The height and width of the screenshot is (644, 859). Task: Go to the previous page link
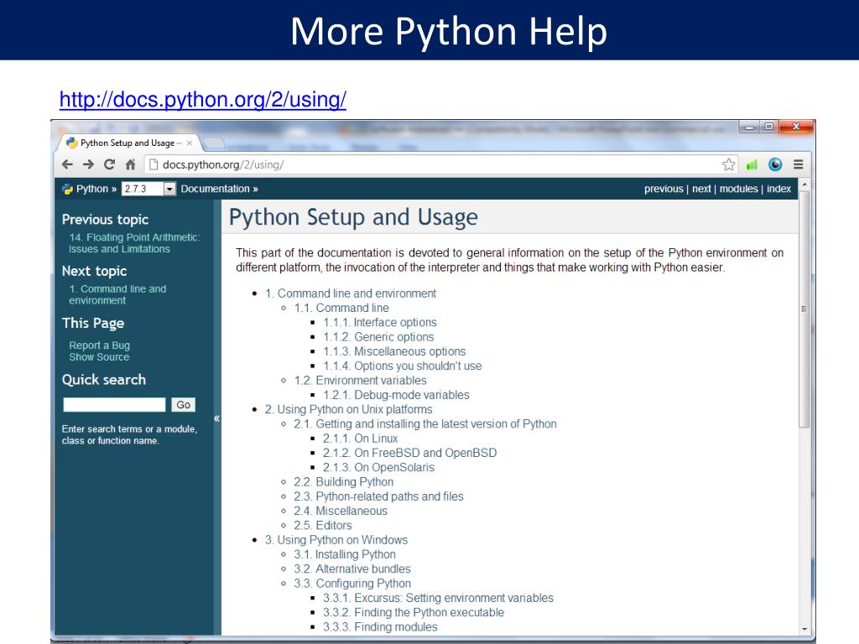click(664, 189)
